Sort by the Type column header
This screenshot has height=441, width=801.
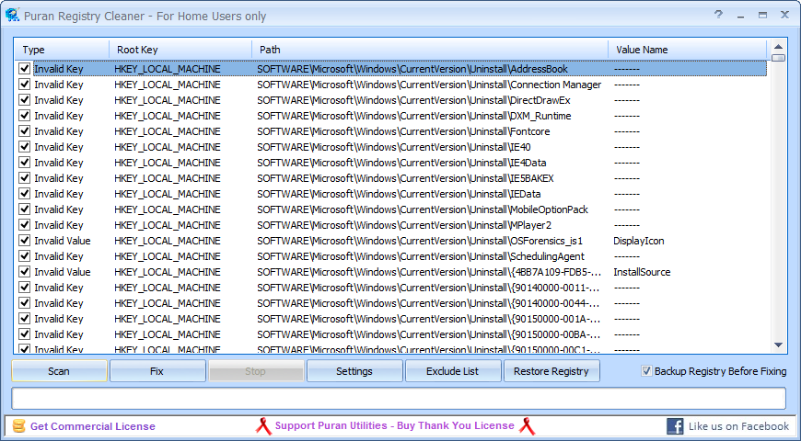(x=62, y=50)
